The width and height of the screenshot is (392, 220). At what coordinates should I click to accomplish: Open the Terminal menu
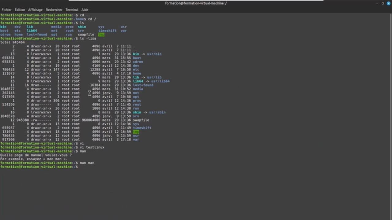tap(72, 9)
